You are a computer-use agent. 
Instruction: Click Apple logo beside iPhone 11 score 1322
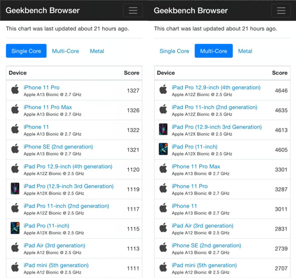[15, 129]
